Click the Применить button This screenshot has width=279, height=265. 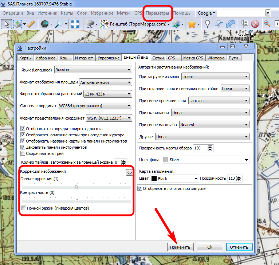tap(180, 247)
